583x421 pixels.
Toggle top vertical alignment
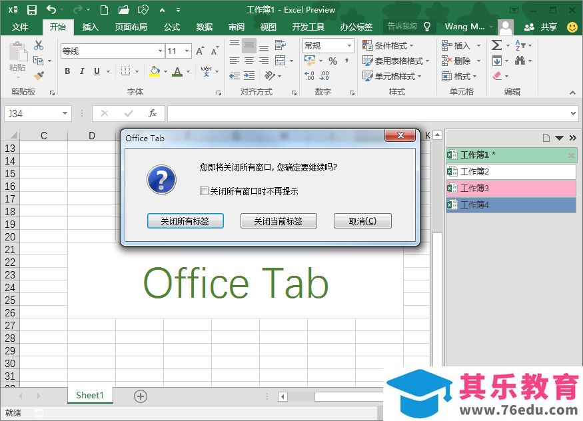[235, 44]
